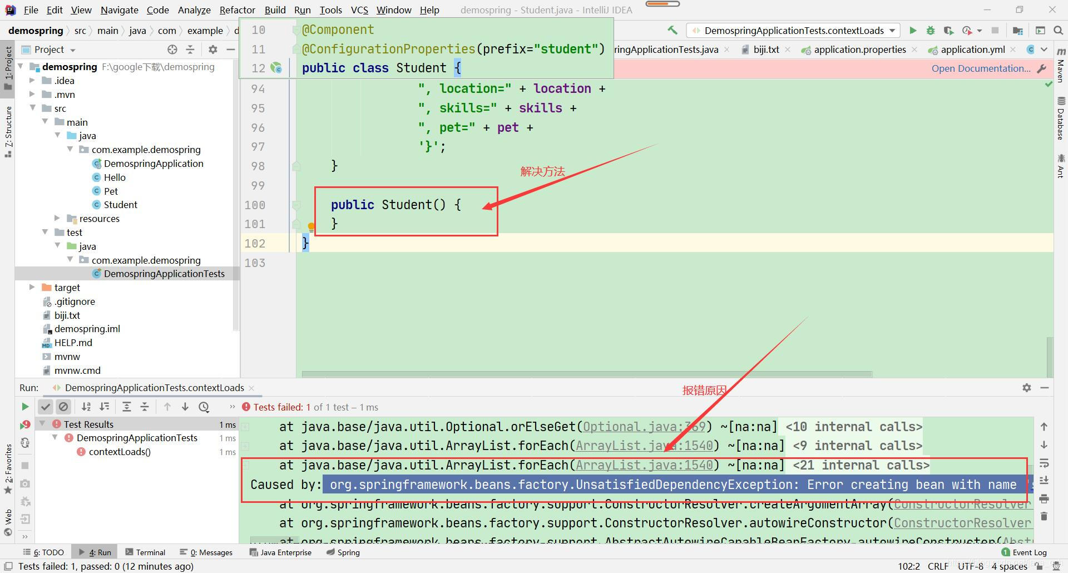Screen dimensions: 1068x573
Task: Click the Build project hammer icon
Action: (673, 31)
